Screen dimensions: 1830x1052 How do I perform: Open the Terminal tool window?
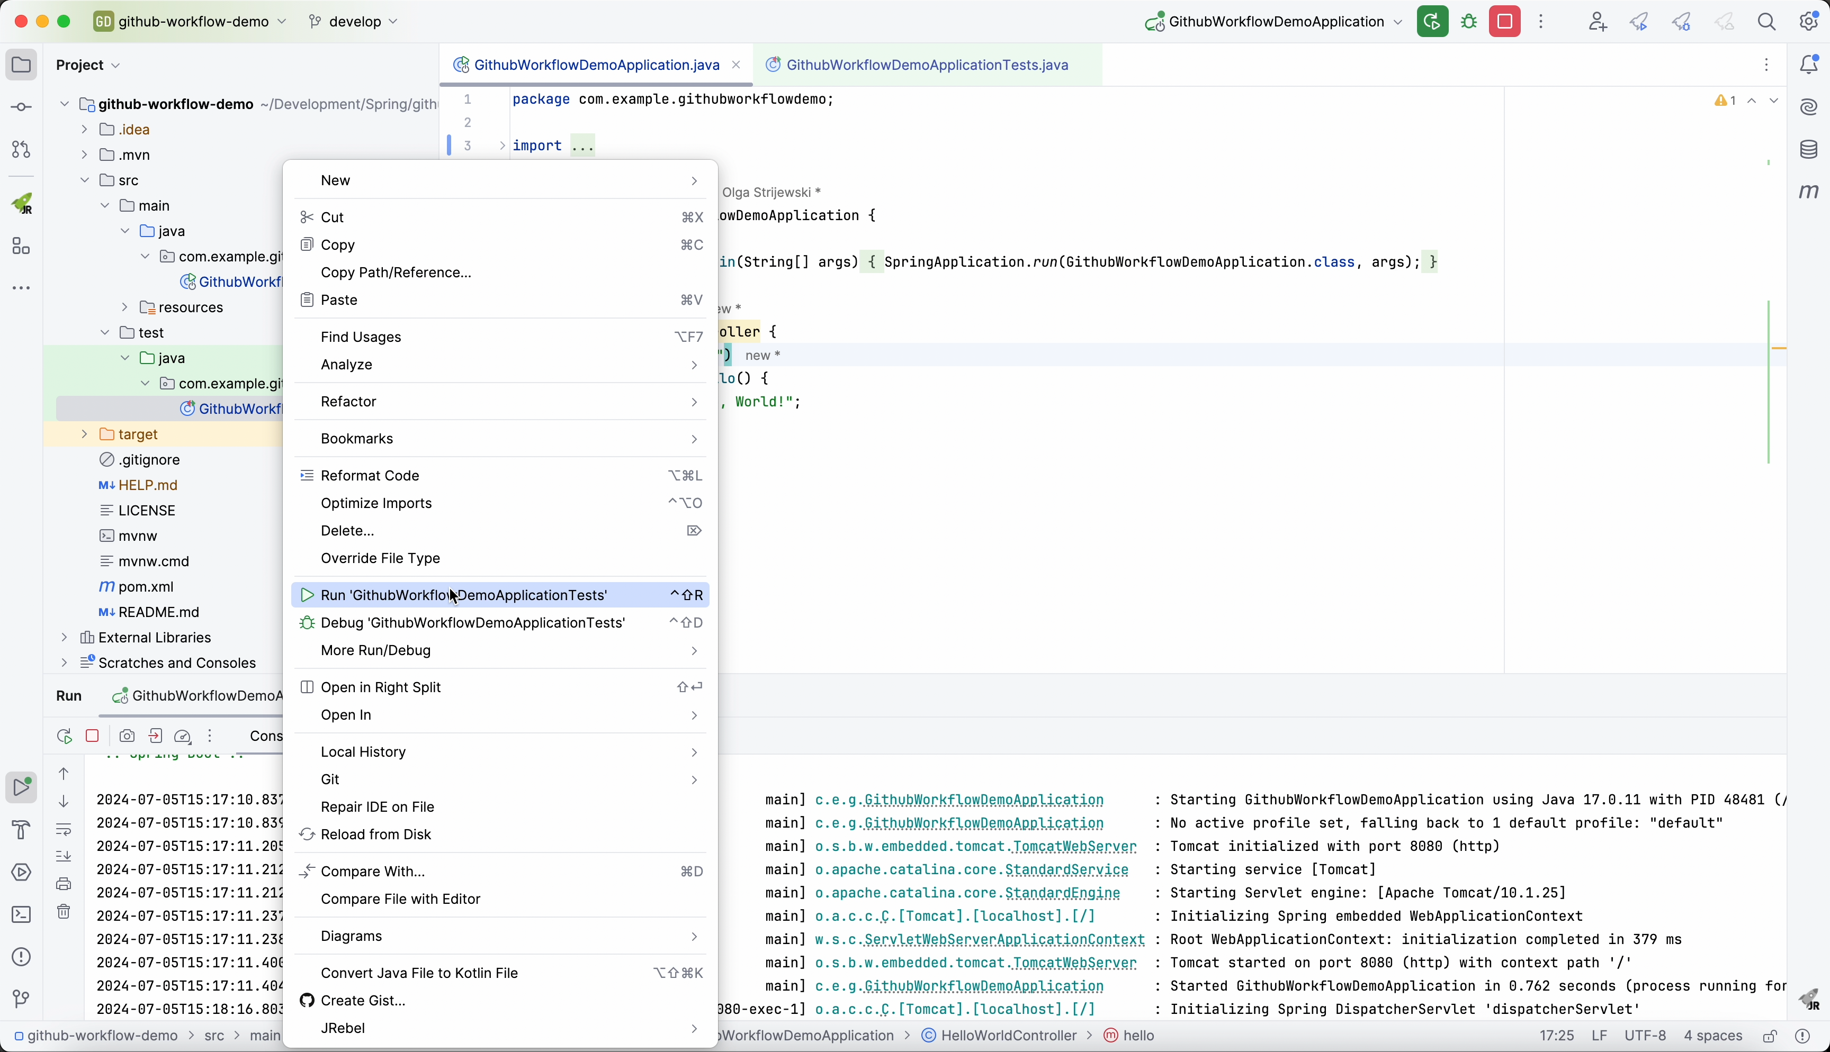pyautogui.click(x=22, y=915)
